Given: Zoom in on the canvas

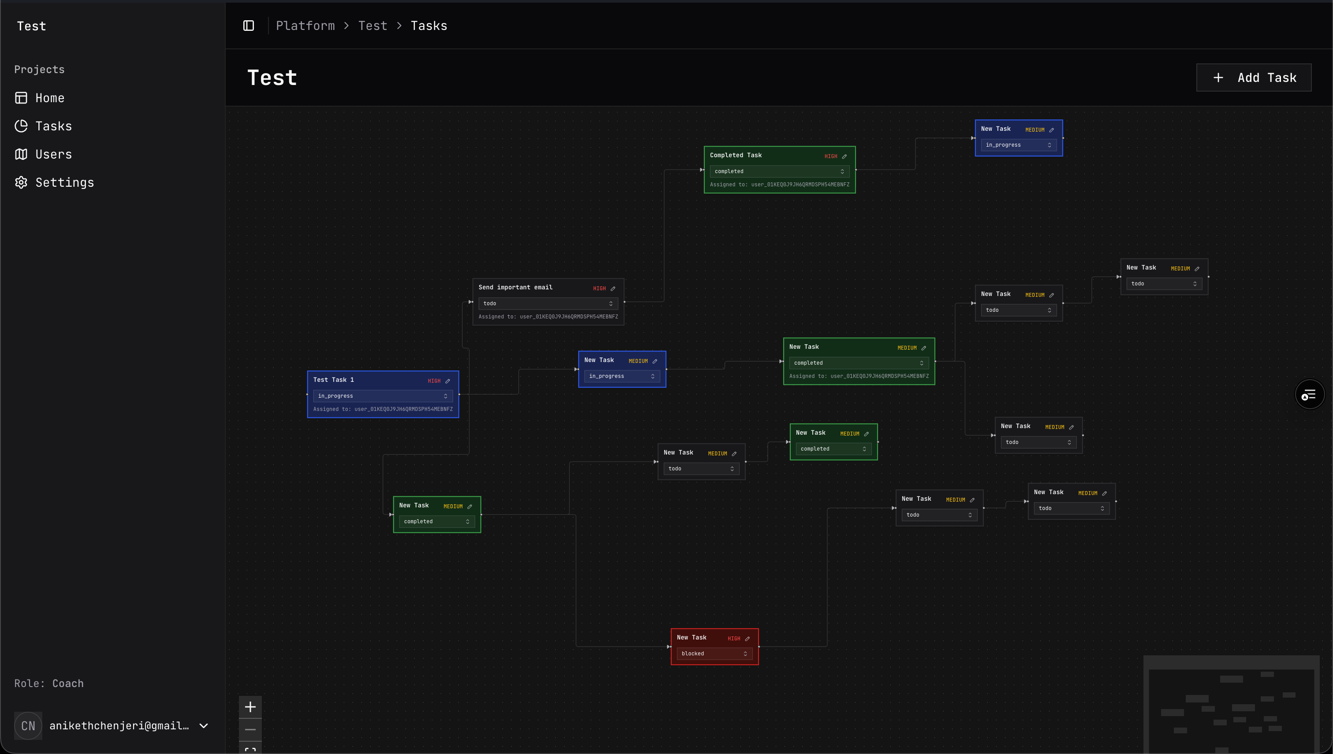Looking at the screenshot, I should point(250,707).
